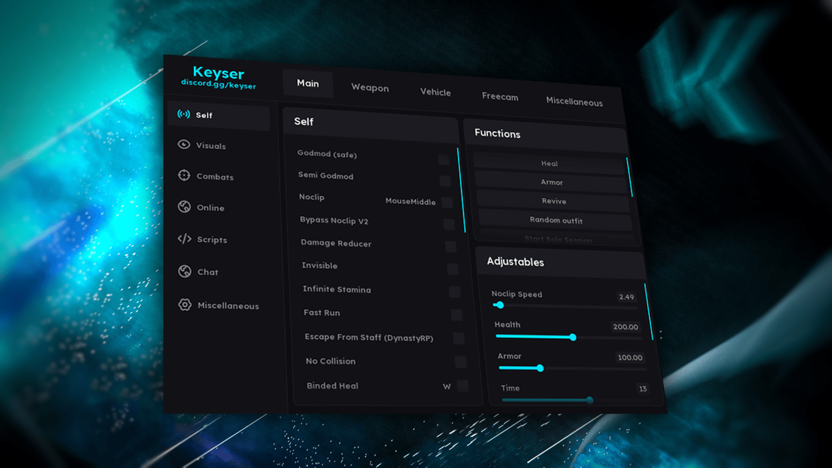The width and height of the screenshot is (832, 468).
Task: Click the Armor function button
Action: (x=551, y=182)
